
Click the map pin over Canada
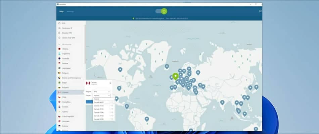[120, 70]
